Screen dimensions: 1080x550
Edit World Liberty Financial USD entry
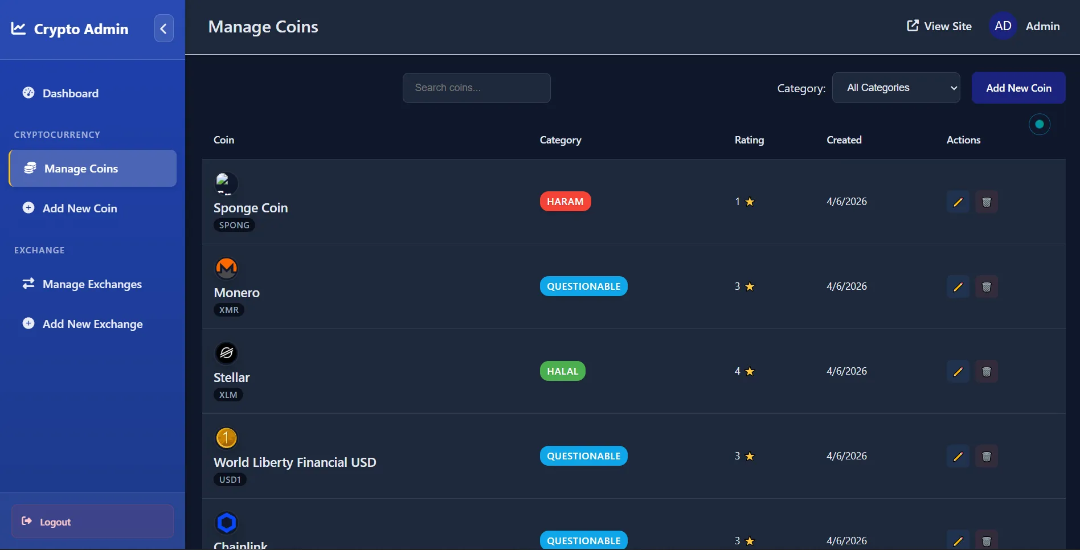(958, 456)
